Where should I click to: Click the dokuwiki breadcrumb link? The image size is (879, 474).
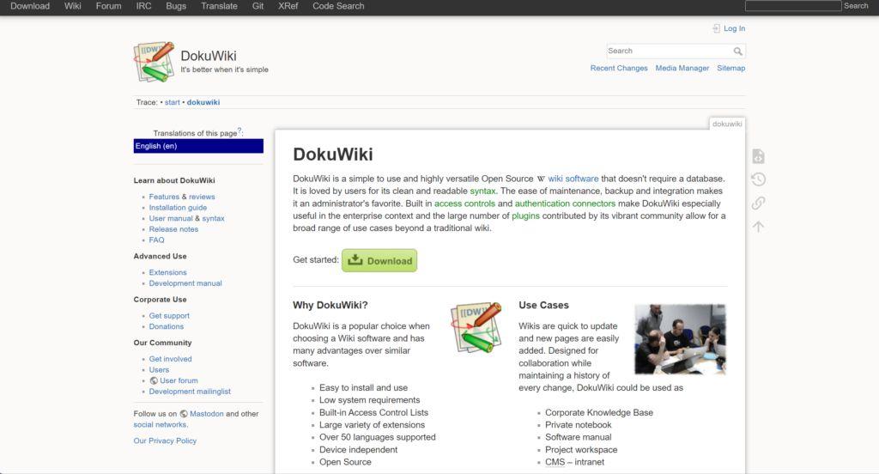(x=203, y=102)
